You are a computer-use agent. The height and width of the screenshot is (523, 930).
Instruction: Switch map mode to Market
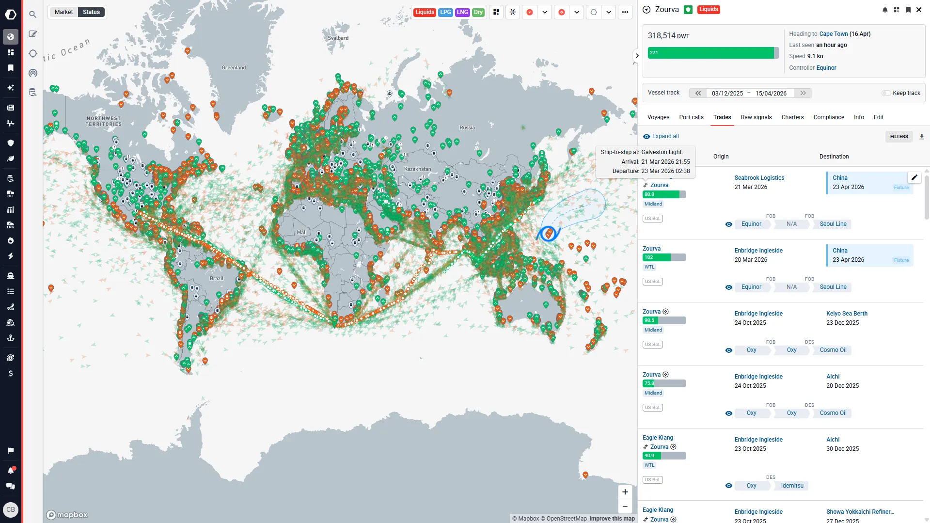pyautogui.click(x=63, y=12)
